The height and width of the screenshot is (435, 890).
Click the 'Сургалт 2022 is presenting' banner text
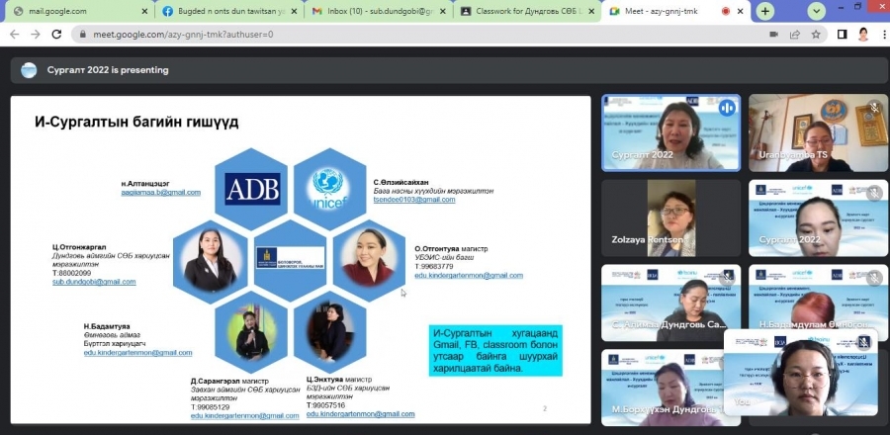coord(108,70)
